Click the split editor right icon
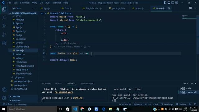 tap(190, 8)
